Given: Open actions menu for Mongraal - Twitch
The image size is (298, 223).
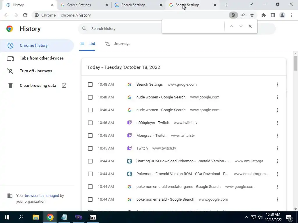Looking at the screenshot, I should [277, 136].
